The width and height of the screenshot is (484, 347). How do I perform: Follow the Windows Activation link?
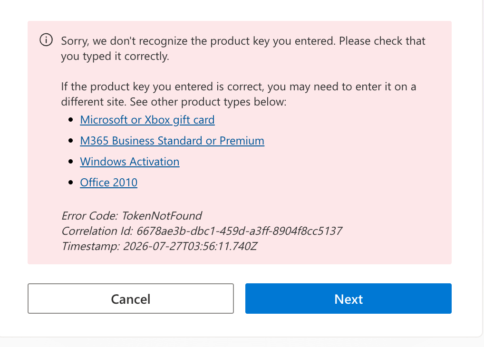click(130, 162)
